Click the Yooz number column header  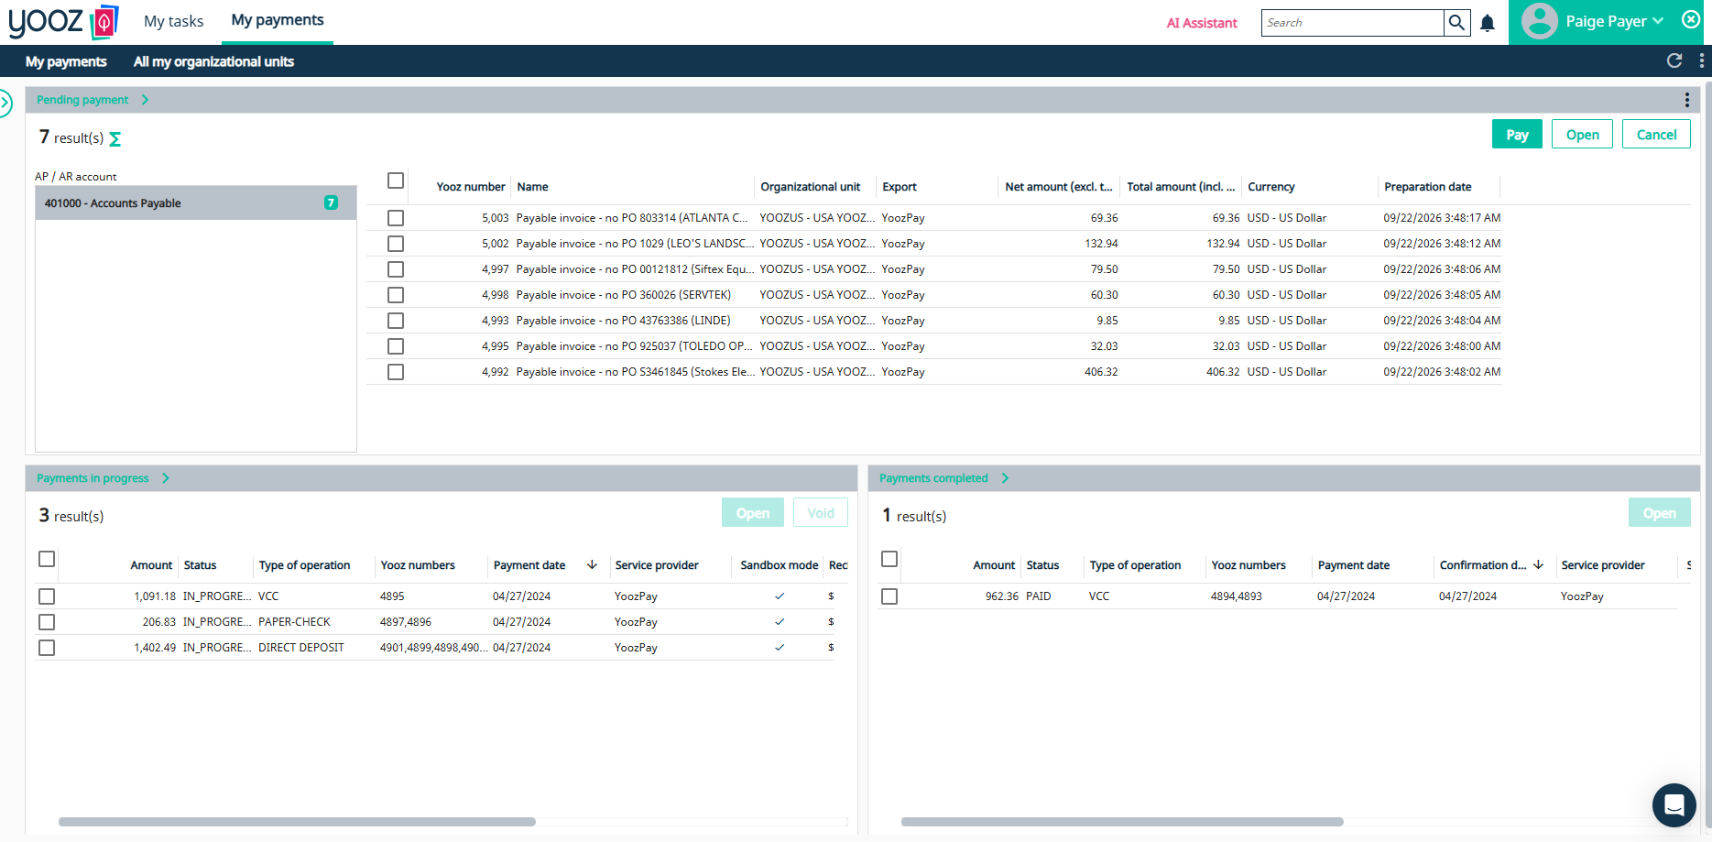click(x=470, y=187)
